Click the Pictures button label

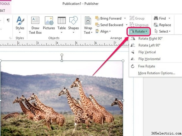(49, 28)
